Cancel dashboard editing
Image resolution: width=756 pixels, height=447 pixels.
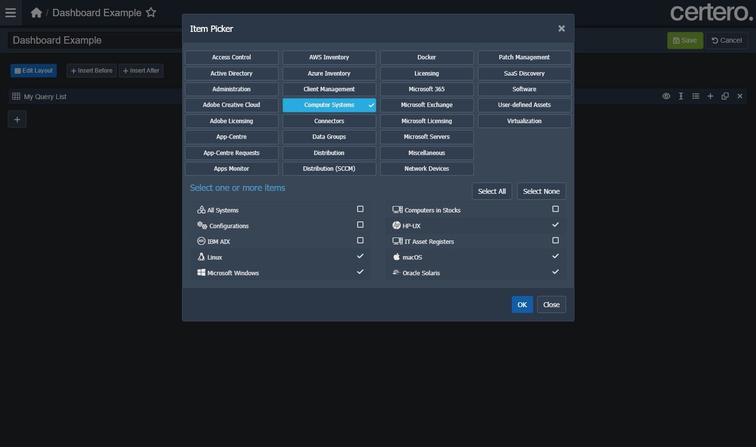(727, 40)
